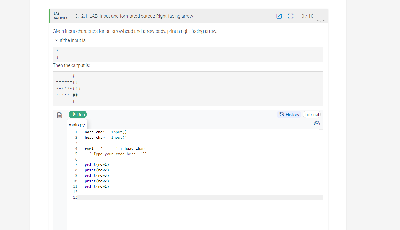
Task: Click the example output arrow box
Action: coord(188,89)
